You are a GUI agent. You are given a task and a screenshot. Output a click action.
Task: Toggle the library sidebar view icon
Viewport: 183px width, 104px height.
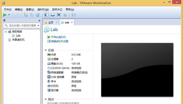[46, 15]
